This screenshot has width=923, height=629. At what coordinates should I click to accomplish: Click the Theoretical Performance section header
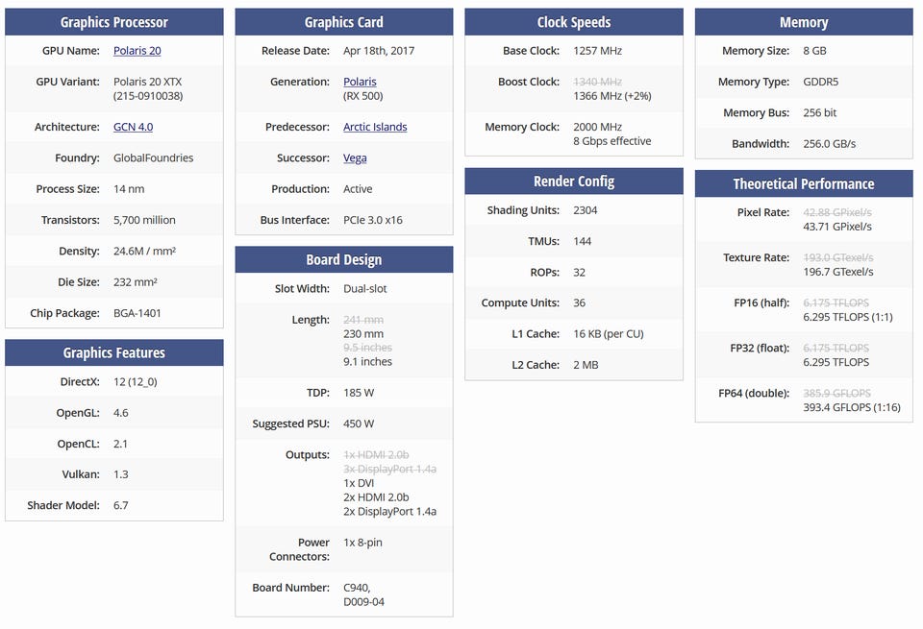pos(804,184)
